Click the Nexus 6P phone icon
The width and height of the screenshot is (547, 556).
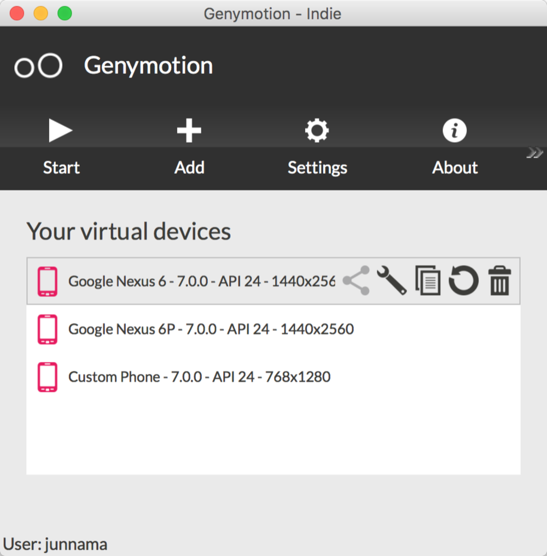point(48,329)
